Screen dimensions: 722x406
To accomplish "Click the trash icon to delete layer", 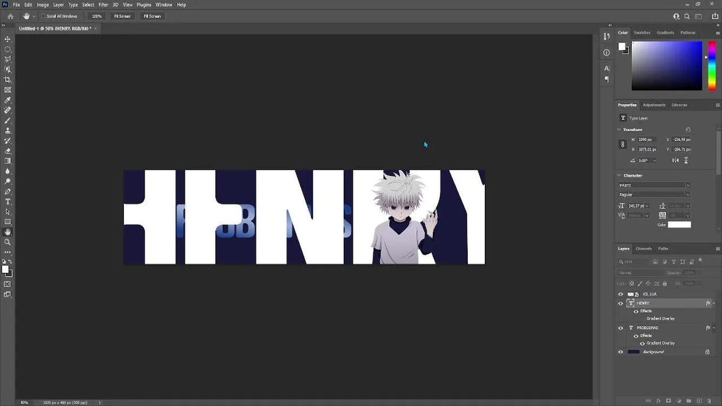I will coord(708,401).
